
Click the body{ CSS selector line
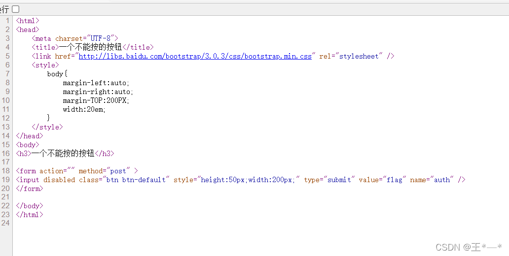pos(57,73)
